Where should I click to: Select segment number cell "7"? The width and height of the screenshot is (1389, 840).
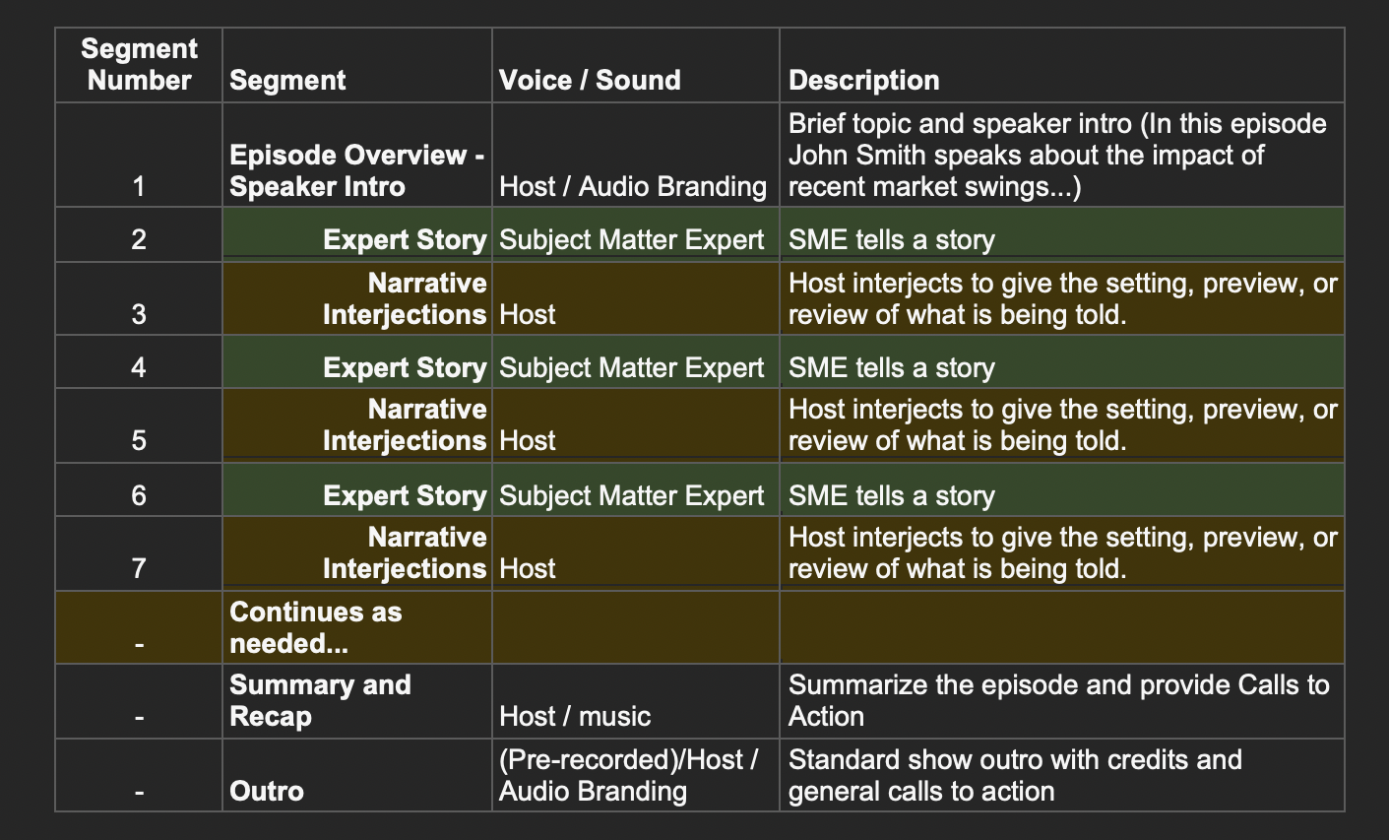(x=139, y=553)
